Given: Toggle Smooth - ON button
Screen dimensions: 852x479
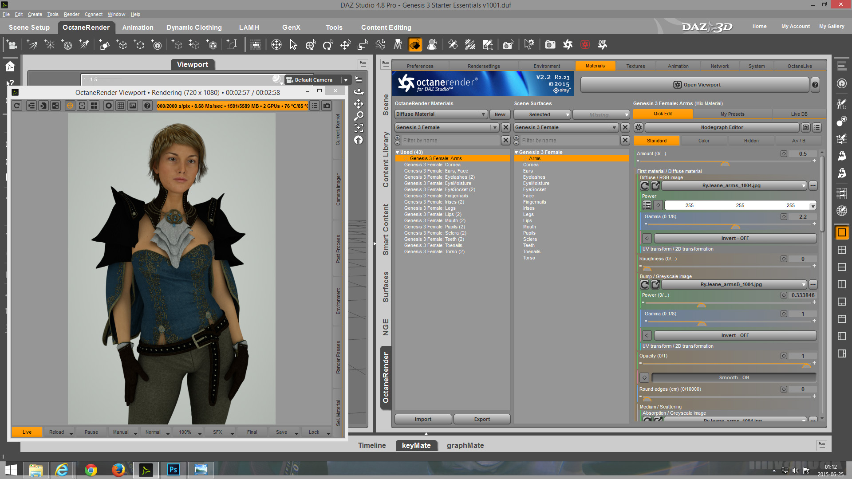Looking at the screenshot, I should coord(734,377).
